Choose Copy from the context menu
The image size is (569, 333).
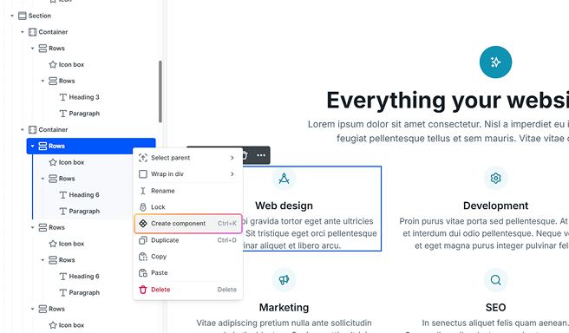[x=187, y=257]
